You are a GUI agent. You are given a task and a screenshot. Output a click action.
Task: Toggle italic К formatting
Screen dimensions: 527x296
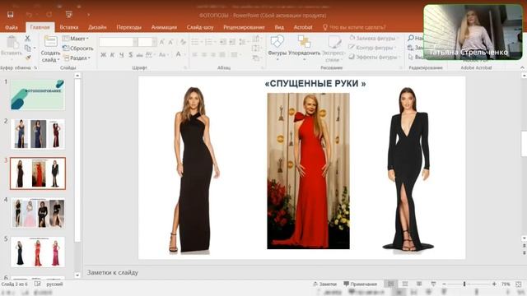click(113, 55)
